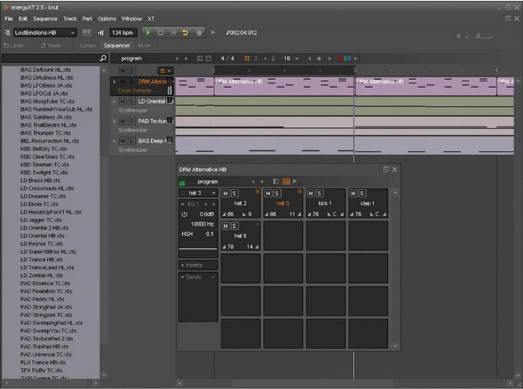523x389 pixels.
Task: Toggle the metronome icon beside tempo
Action: pyautogui.click(x=100, y=33)
